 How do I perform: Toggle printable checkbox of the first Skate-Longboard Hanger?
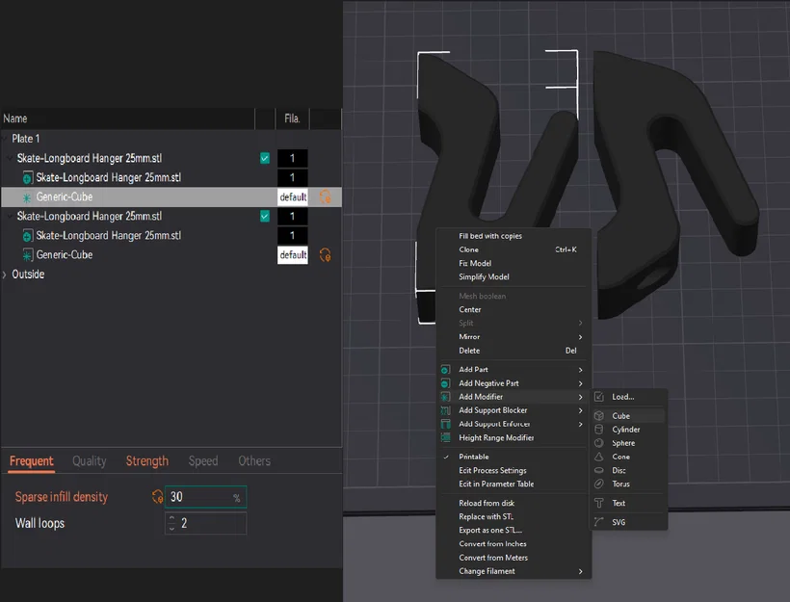[265, 158]
